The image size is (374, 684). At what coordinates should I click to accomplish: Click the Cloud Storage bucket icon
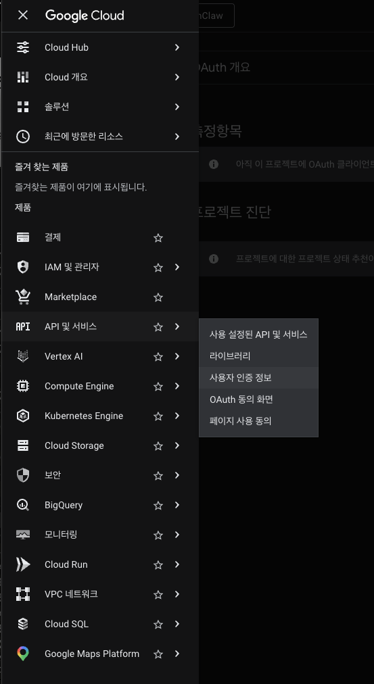coord(23,445)
